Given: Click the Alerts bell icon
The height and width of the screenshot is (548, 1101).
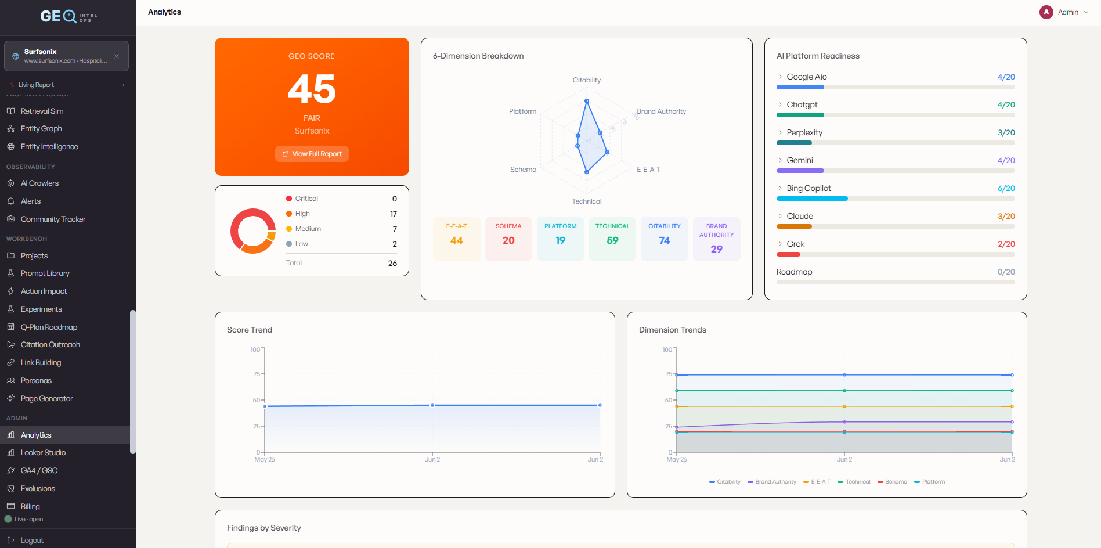Looking at the screenshot, I should (10, 201).
